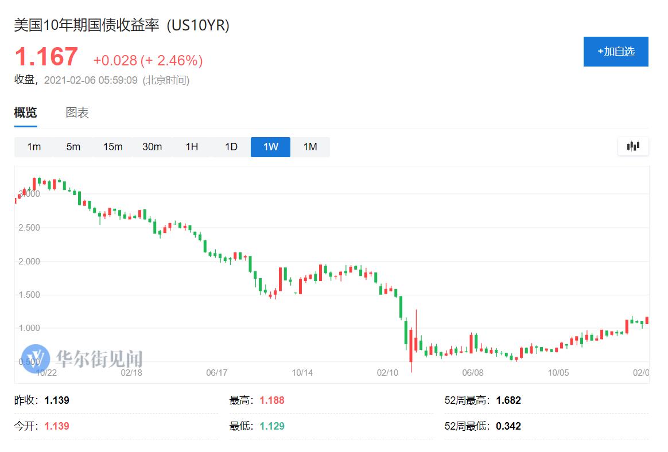This screenshot has height=452, width=668.
Task: Switch to the 图表 tab
Action: tap(77, 112)
